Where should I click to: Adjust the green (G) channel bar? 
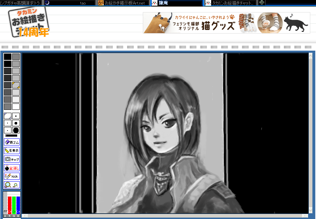pyautogui.click(x=14, y=205)
